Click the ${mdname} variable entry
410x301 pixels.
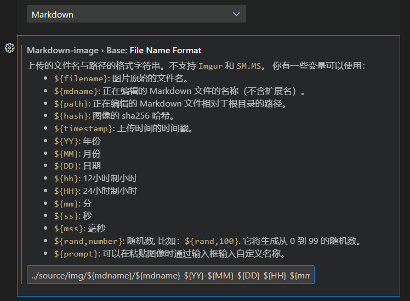coord(77,91)
